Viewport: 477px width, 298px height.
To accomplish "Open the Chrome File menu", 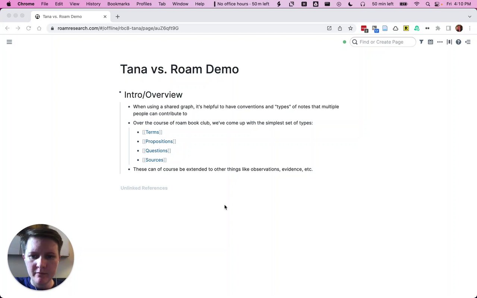I will click(x=44, y=4).
